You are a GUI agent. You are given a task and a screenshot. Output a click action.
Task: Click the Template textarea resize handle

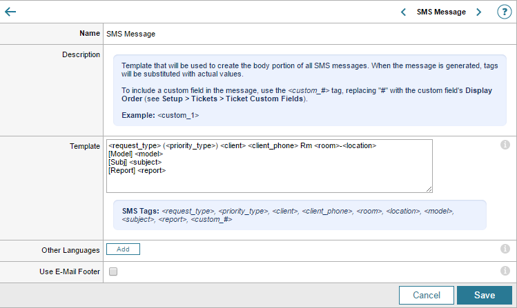[x=429, y=189]
